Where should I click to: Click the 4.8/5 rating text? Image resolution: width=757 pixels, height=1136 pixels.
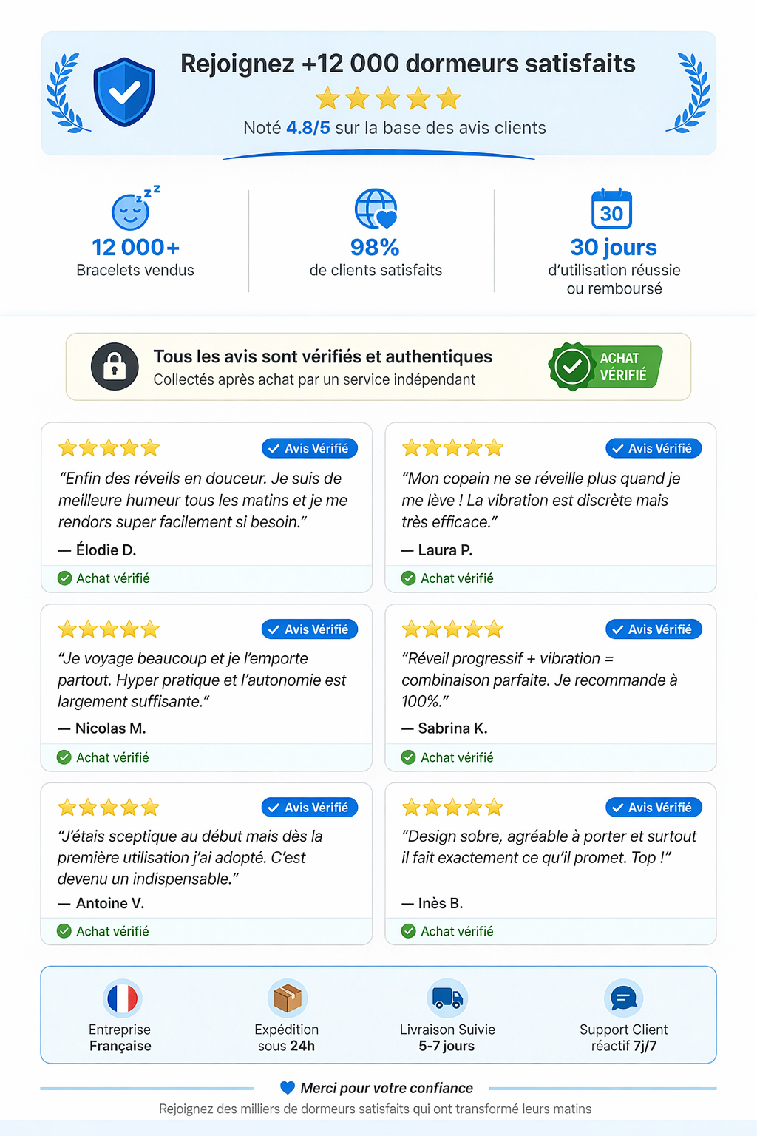coord(308,128)
